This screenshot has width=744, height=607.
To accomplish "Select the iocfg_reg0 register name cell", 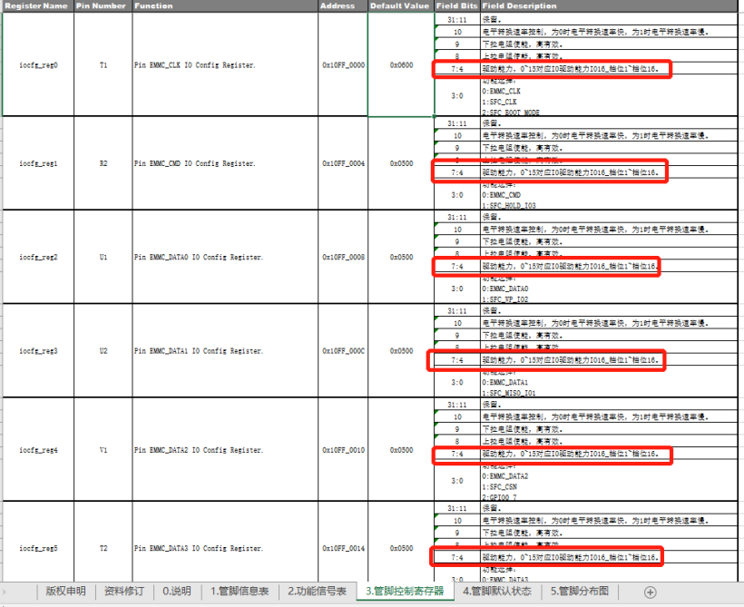I will click(38, 65).
